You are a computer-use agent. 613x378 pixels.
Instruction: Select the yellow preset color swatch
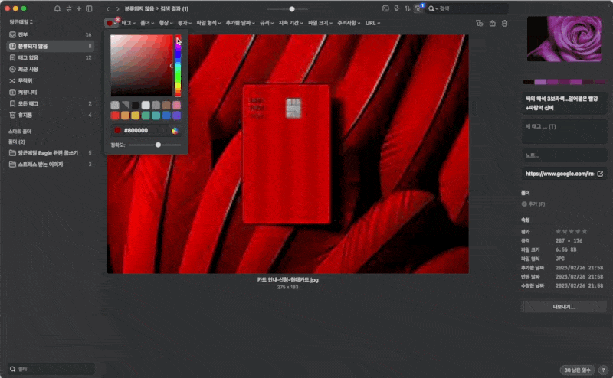136,116
